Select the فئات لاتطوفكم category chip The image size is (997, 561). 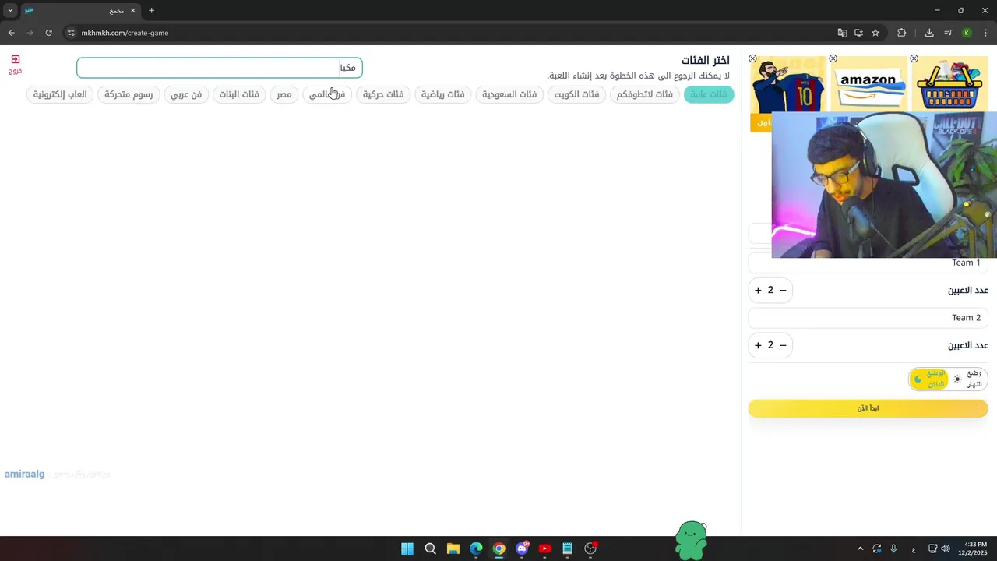tap(645, 94)
